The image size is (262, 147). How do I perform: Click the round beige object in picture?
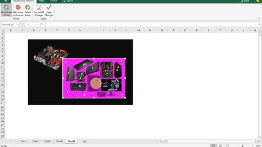[95, 83]
